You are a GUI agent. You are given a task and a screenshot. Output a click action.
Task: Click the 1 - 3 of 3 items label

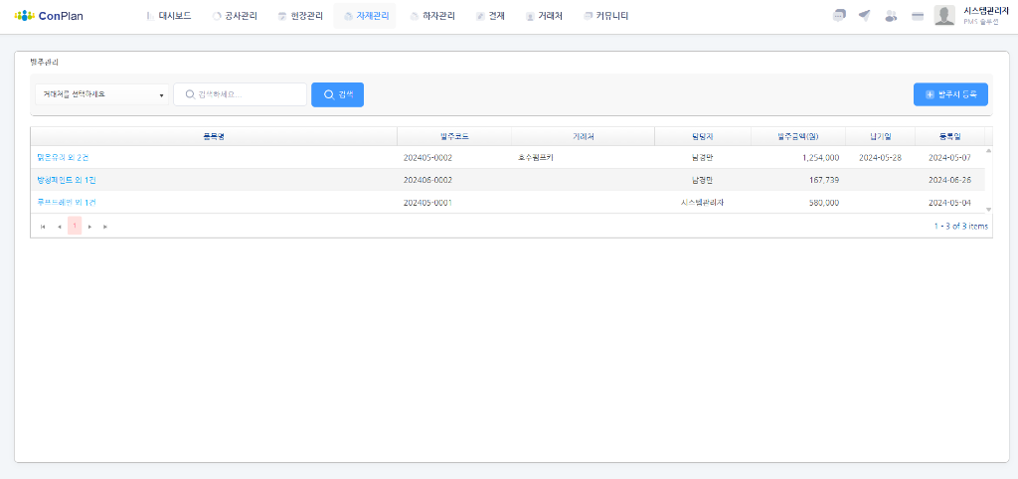point(961,227)
